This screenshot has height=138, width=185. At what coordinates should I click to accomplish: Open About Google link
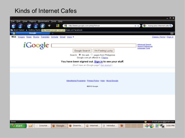tap(112, 81)
